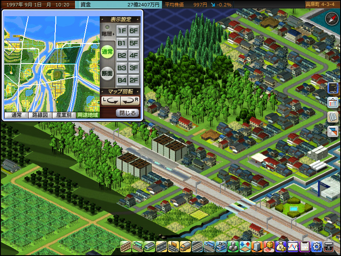Switch minimap to 産業別 tab

coord(64,115)
